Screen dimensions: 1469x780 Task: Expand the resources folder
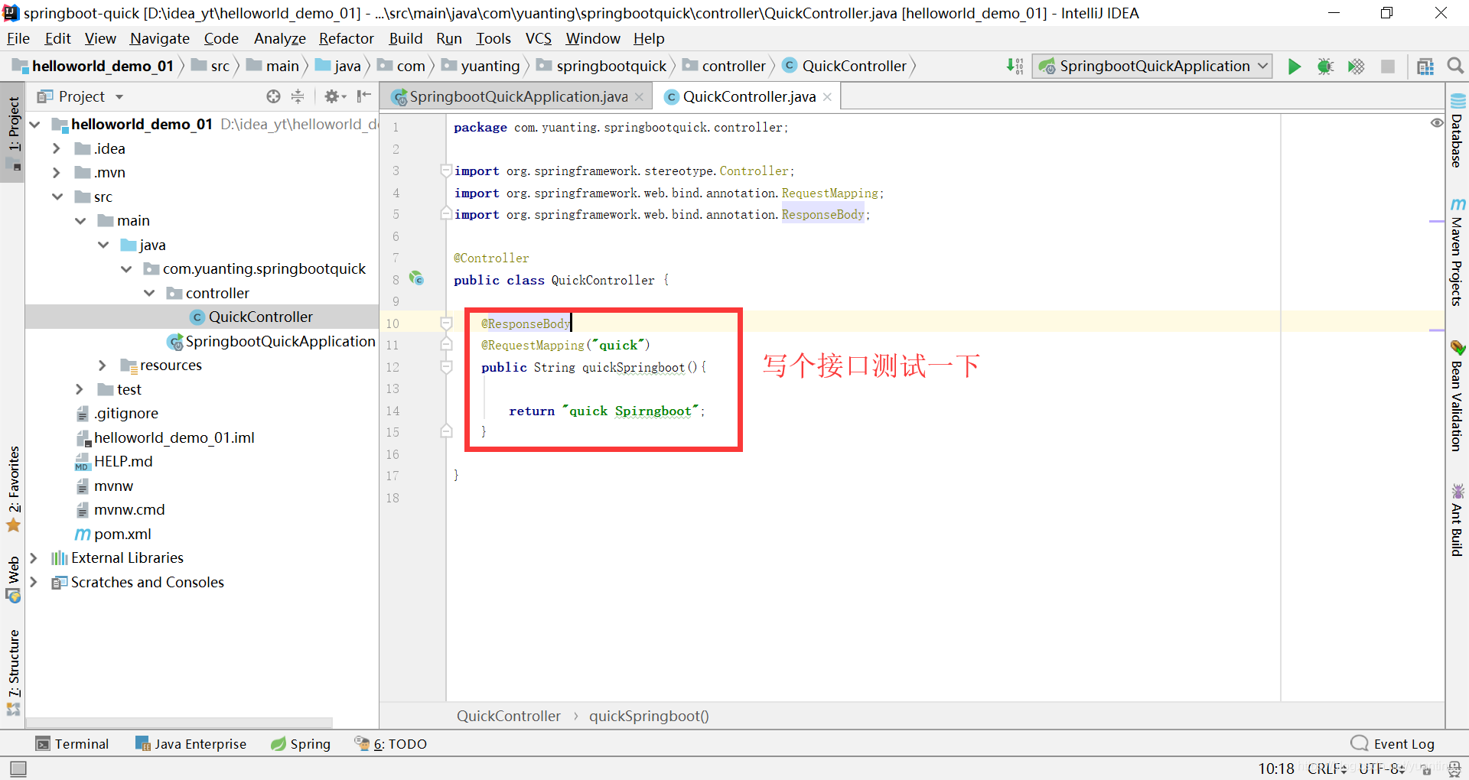click(x=103, y=366)
